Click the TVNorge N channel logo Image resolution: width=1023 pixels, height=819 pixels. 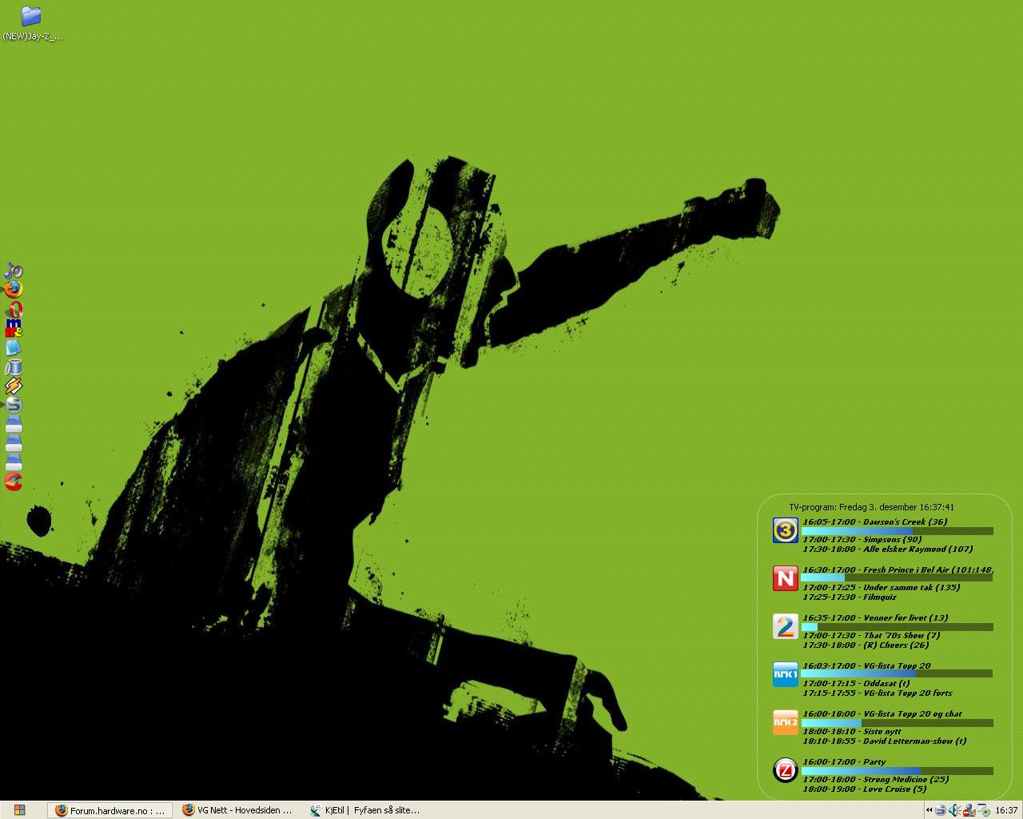click(786, 578)
